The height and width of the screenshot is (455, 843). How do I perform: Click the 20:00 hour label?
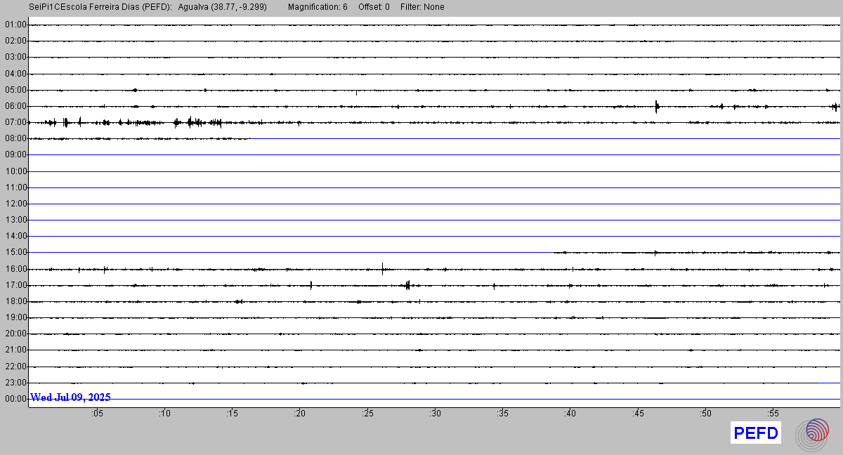(15, 334)
